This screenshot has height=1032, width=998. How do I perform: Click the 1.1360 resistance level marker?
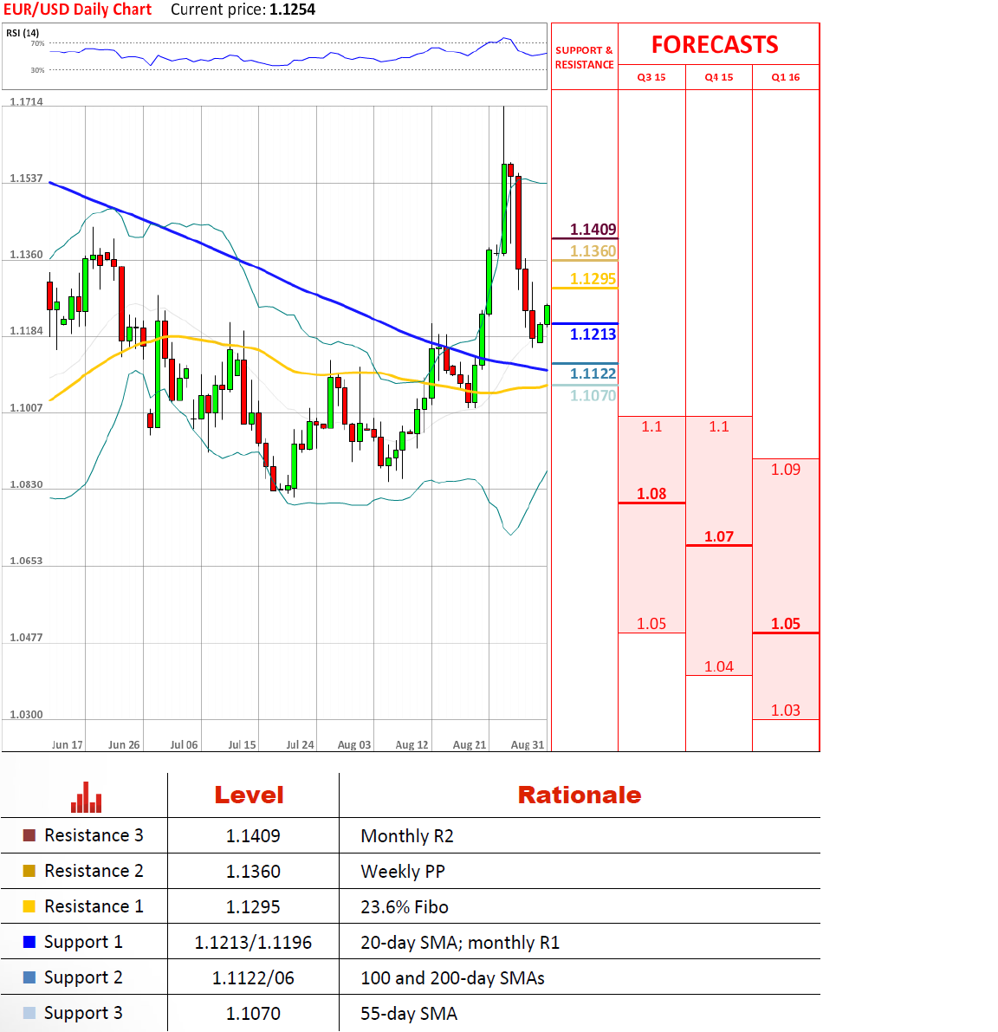593,251
